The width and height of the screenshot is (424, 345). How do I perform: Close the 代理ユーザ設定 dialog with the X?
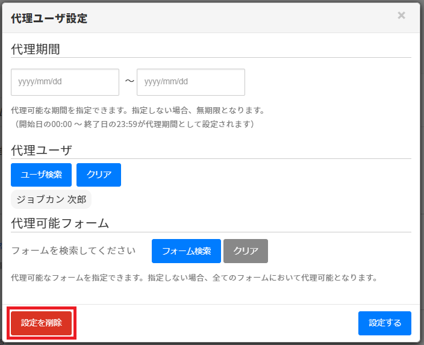tap(401, 16)
